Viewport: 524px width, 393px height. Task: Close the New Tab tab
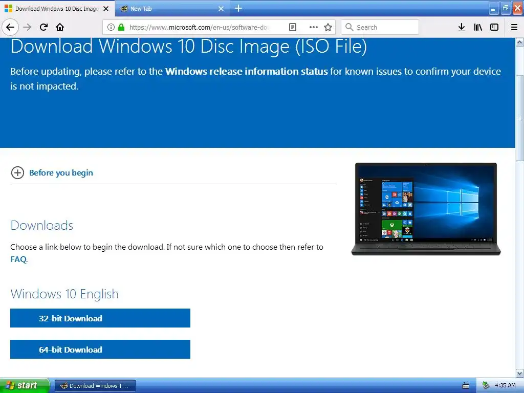pos(221,9)
